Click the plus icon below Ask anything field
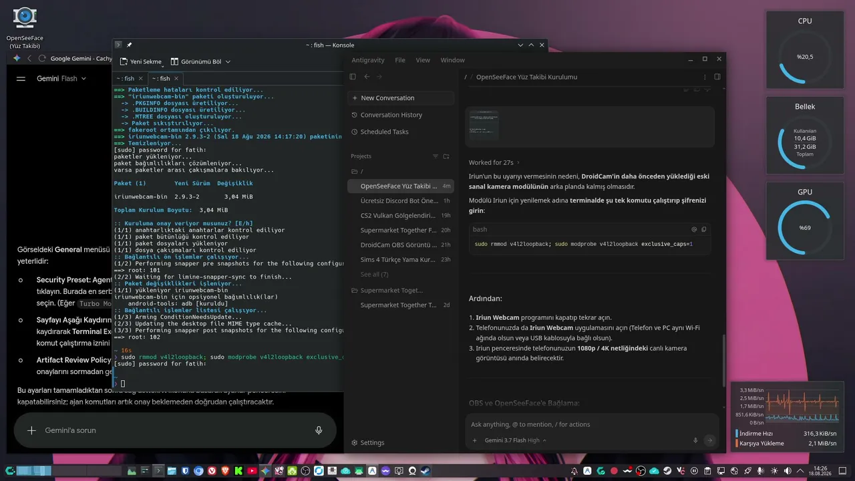 coord(475,440)
